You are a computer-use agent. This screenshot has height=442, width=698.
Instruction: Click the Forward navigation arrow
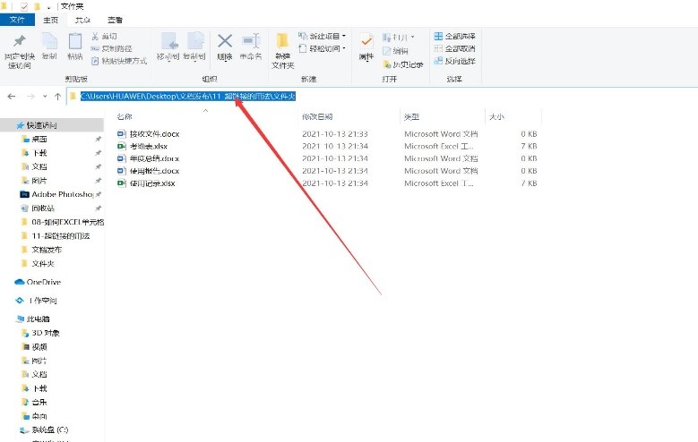(30, 96)
